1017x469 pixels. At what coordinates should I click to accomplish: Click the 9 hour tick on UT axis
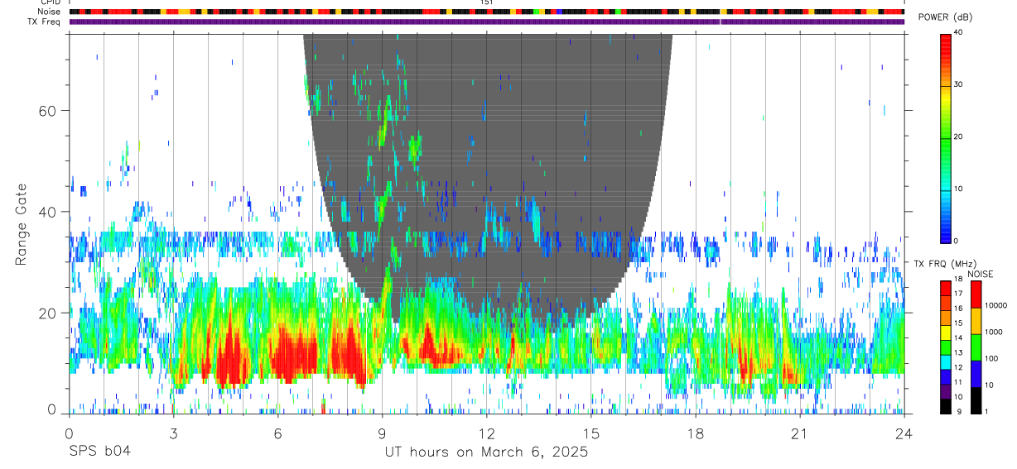[x=382, y=433]
